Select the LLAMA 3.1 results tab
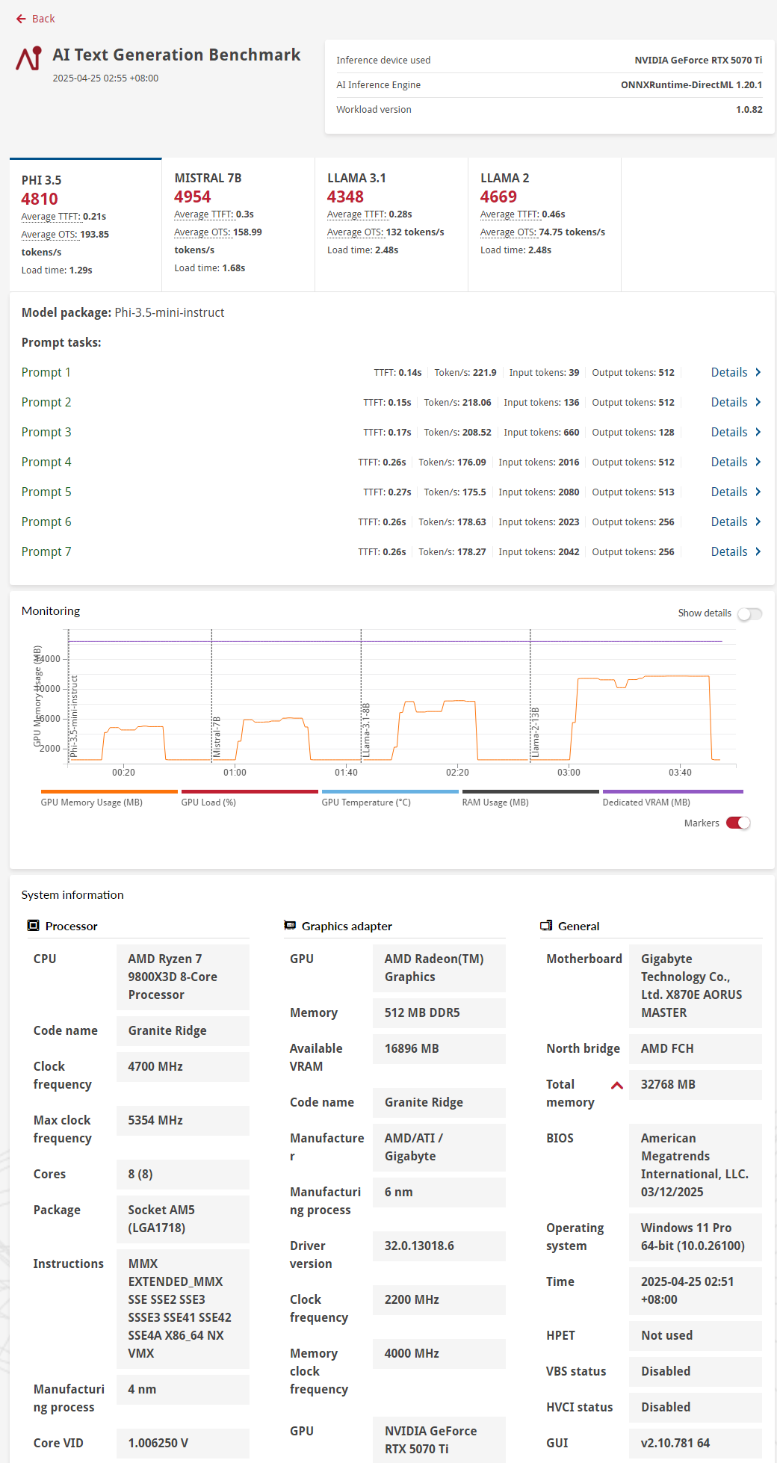Screen dimensions: 777x1463 coord(391,223)
